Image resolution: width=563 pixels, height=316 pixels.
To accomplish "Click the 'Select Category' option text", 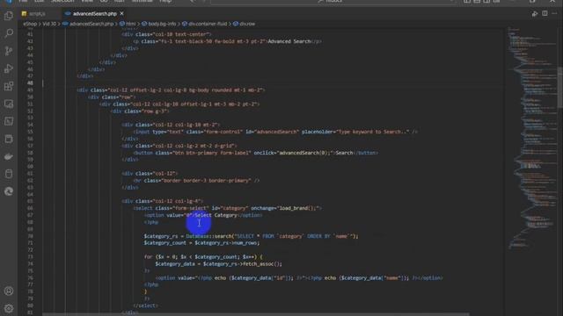I will pos(216,215).
